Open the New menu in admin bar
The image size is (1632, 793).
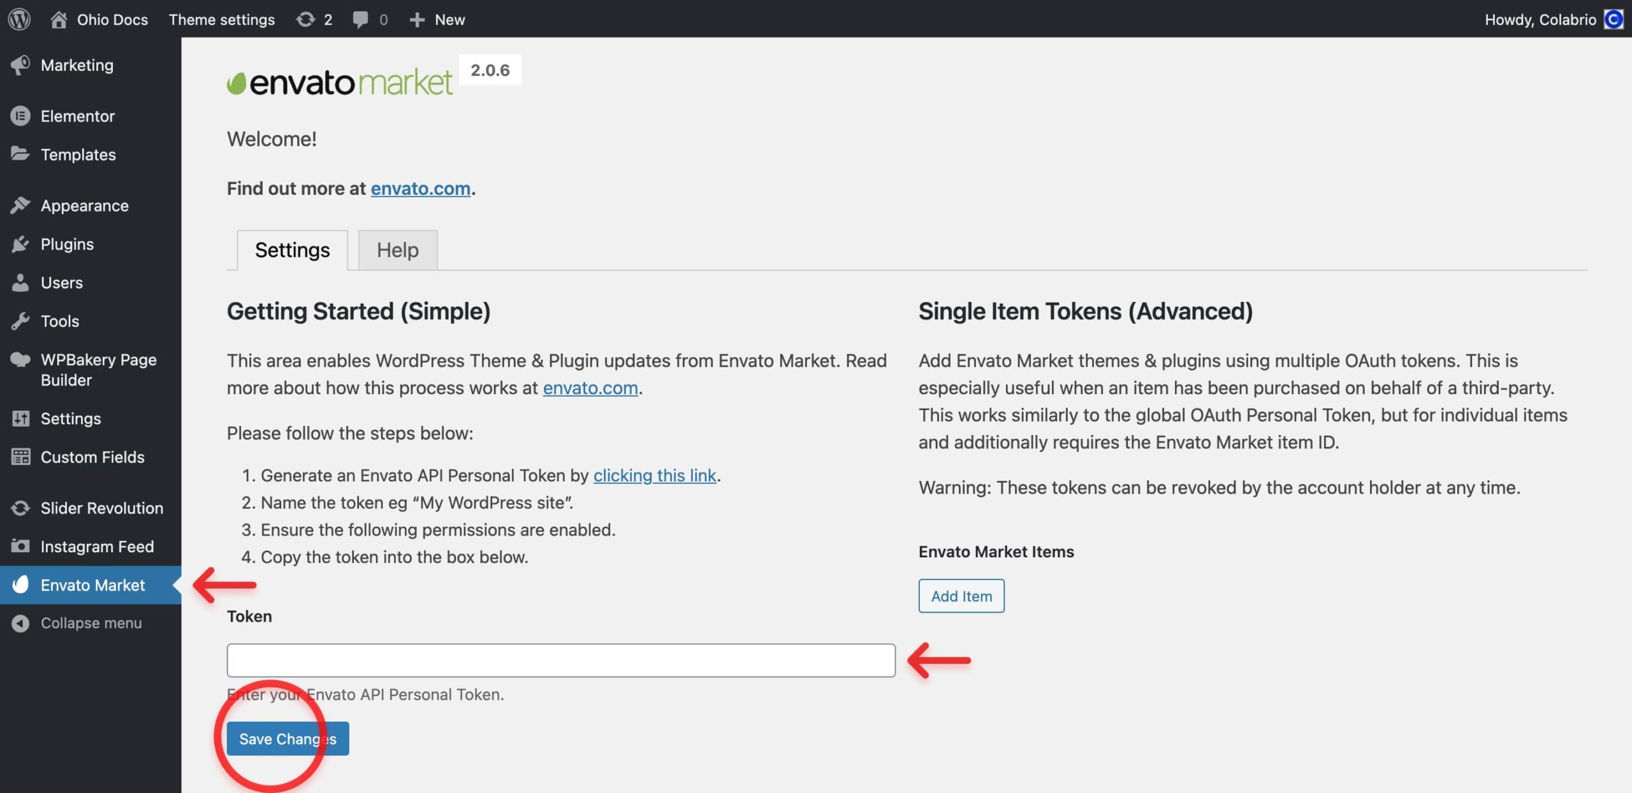pos(449,20)
